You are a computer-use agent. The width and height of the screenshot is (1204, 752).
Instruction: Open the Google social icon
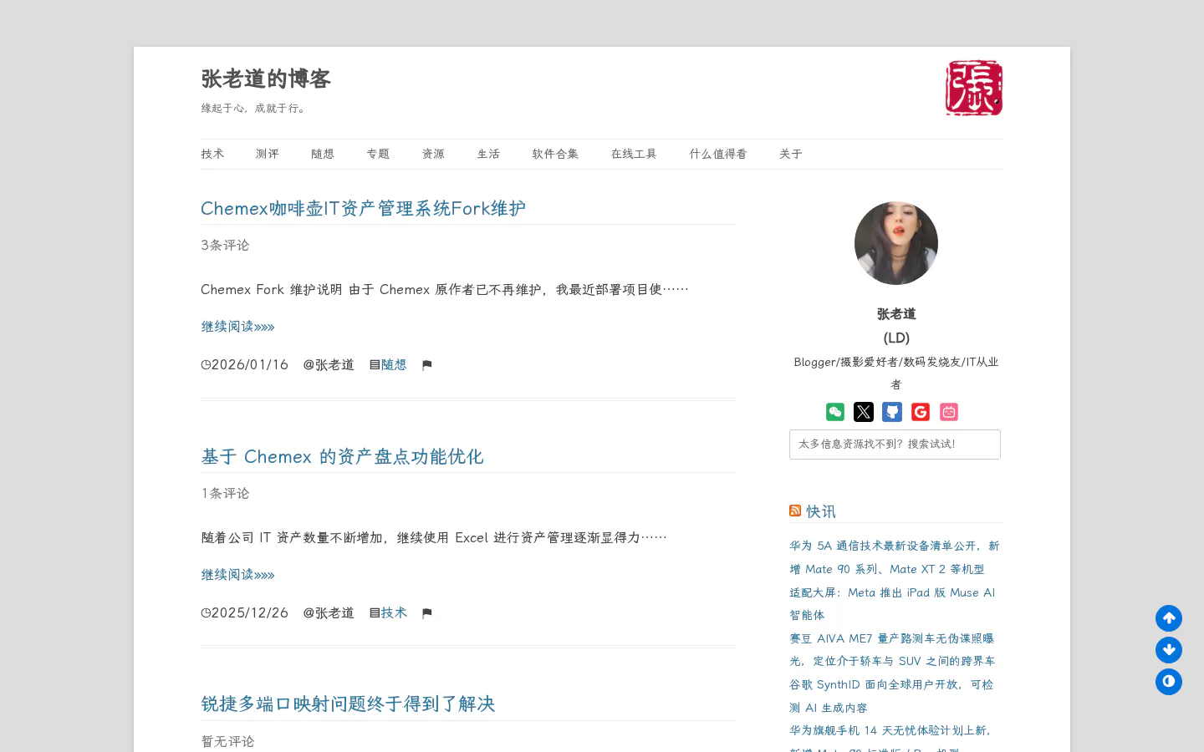[x=921, y=412]
